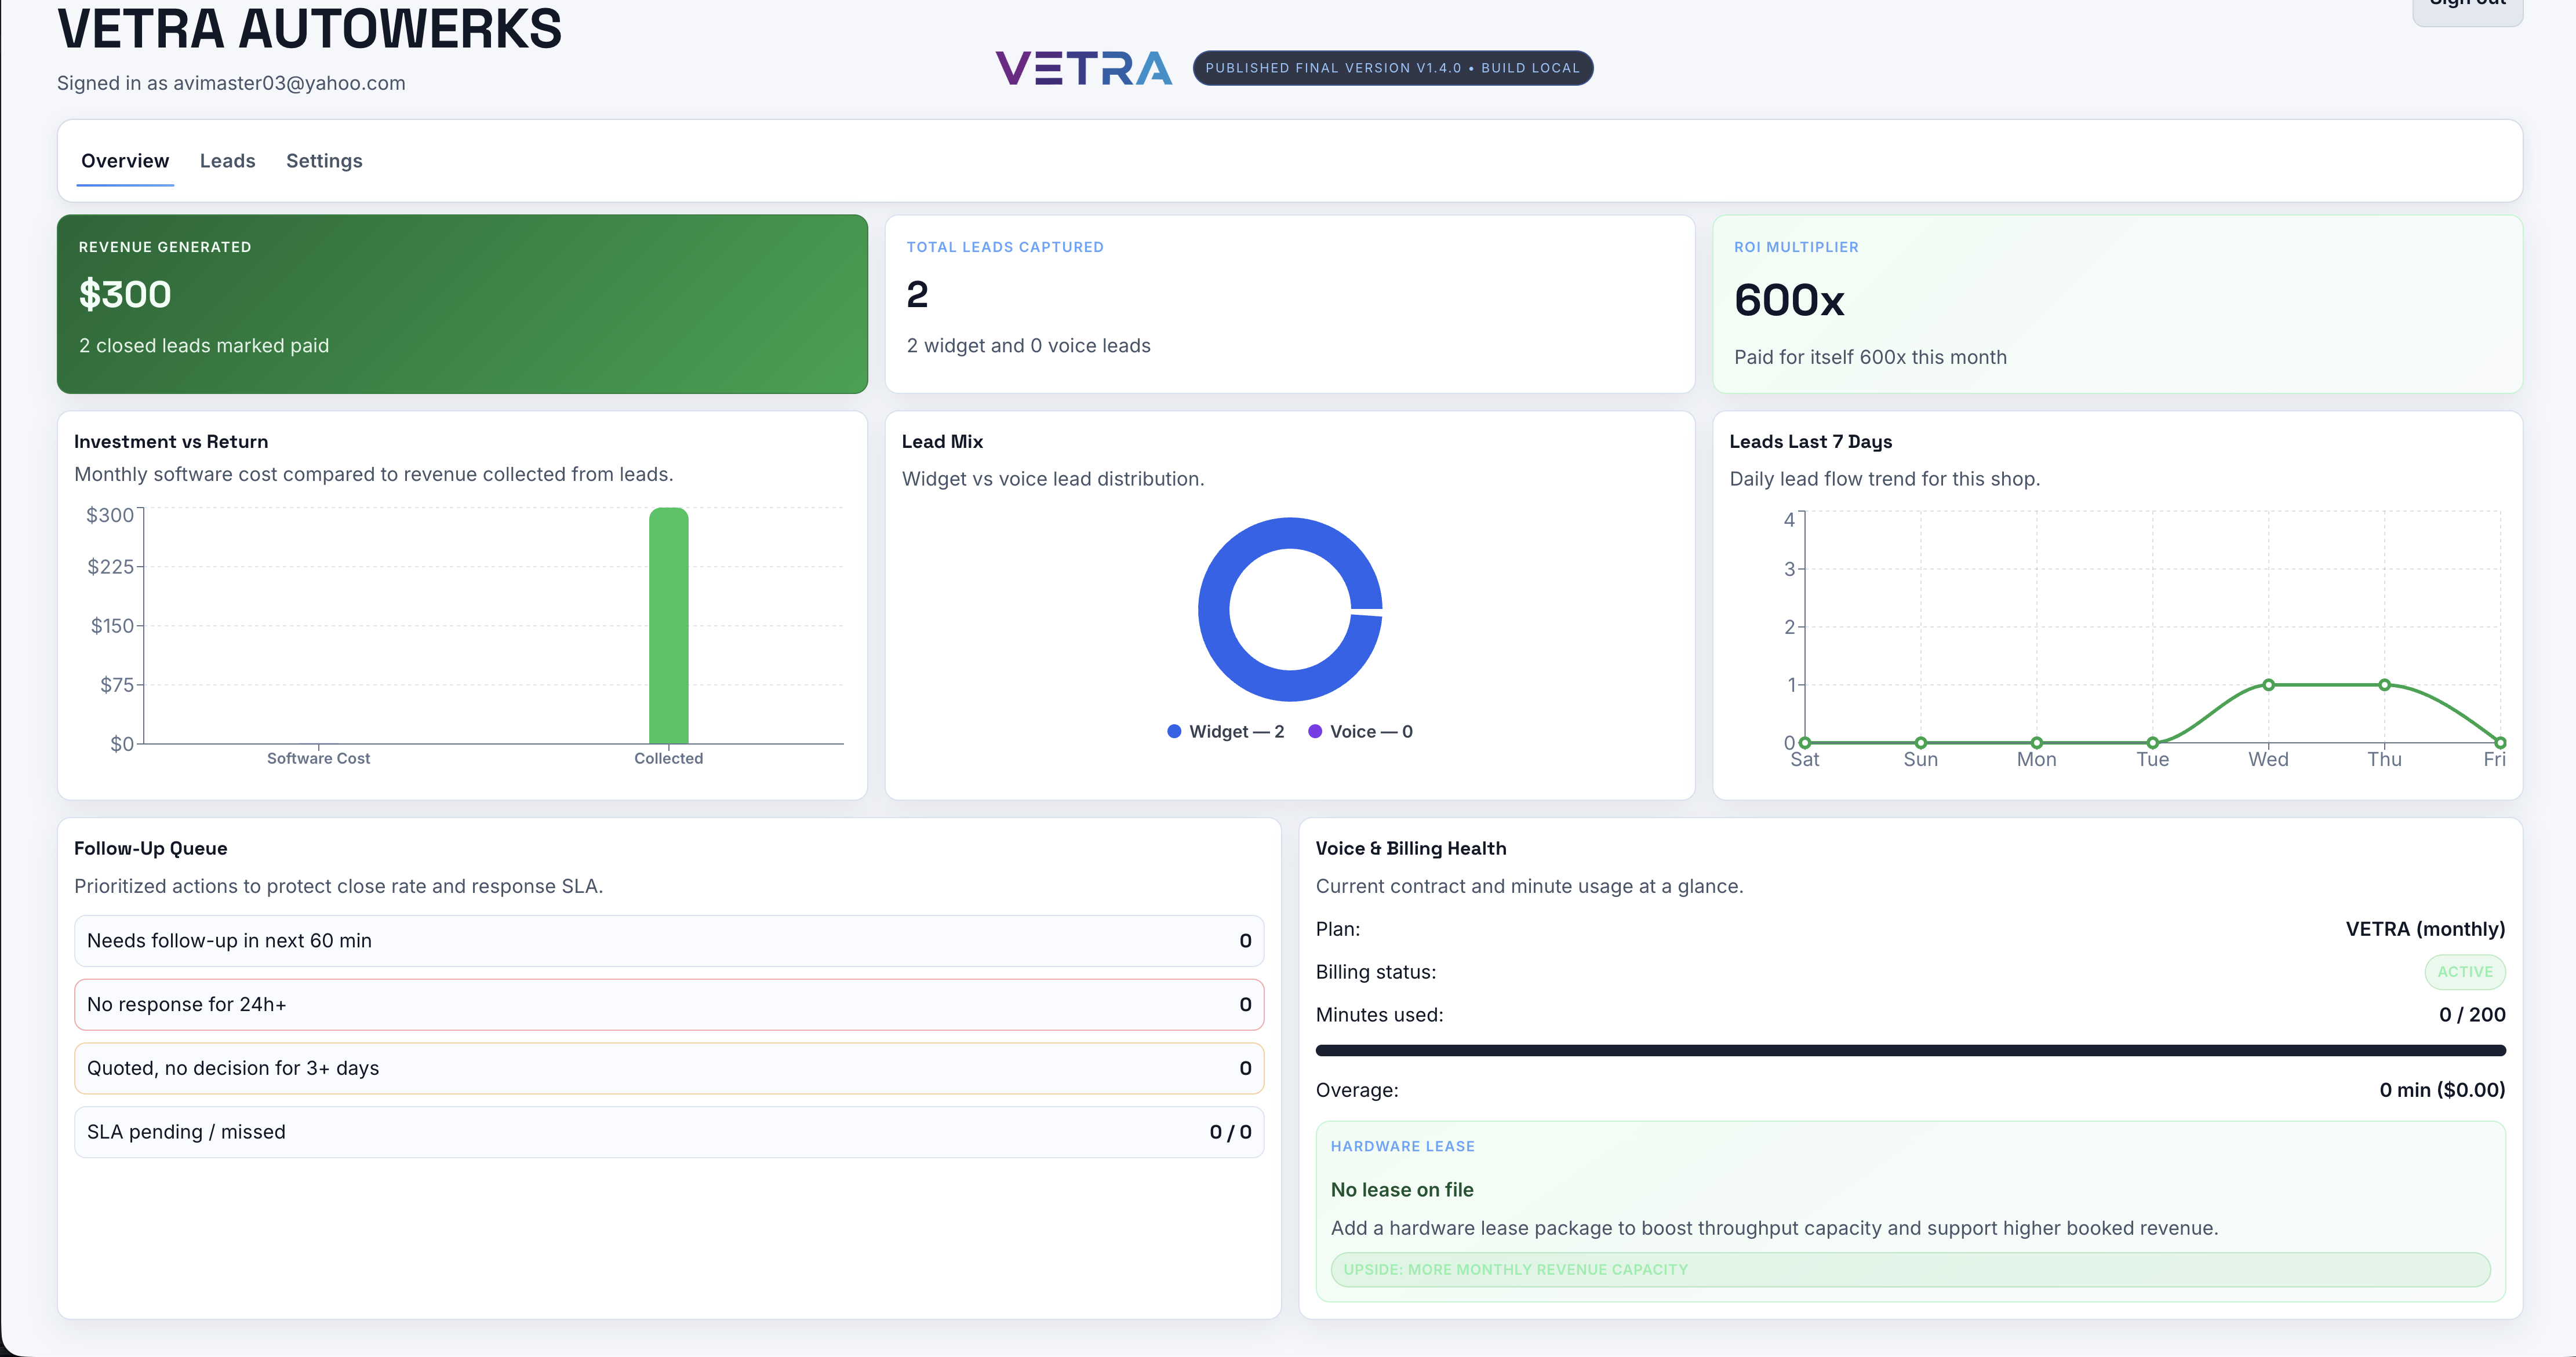The width and height of the screenshot is (2576, 1357).
Task: Click the ACTIVE billing status badge
Action: coord(2465,972)
